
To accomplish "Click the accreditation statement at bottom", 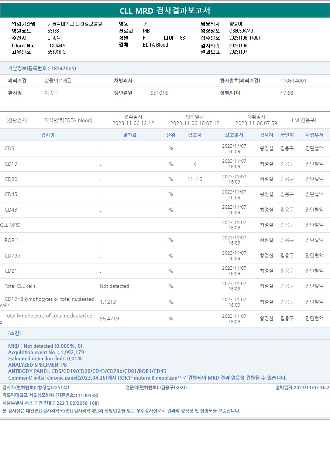I will click(121, 411).
